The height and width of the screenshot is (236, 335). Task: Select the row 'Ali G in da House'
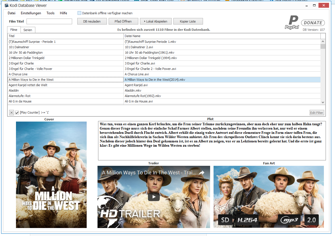tap(164, 101)
